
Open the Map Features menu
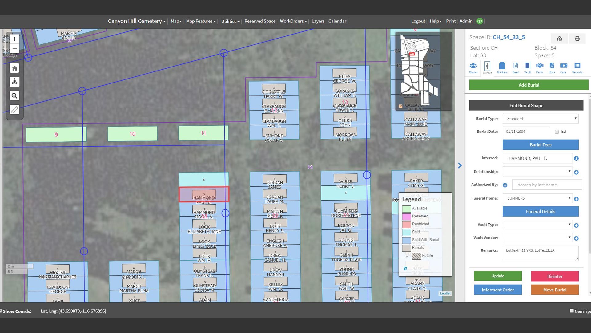(201, 21)
